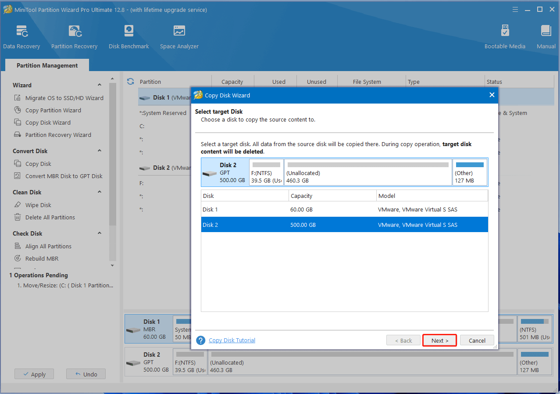Click Cancel in the Copy Disk Wizard
The height and width of the screenshot is (394, 560).
tap(477, 340)
